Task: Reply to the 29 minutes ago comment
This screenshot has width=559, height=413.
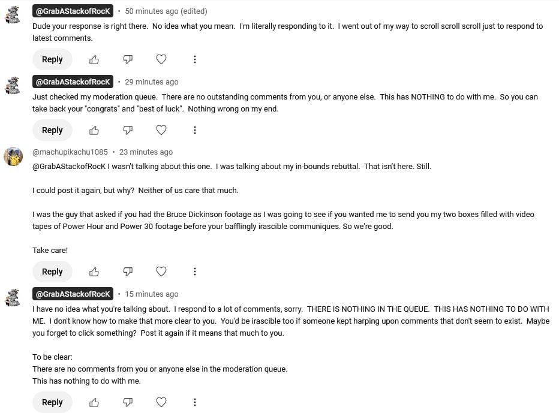Action: click(52, 130)
